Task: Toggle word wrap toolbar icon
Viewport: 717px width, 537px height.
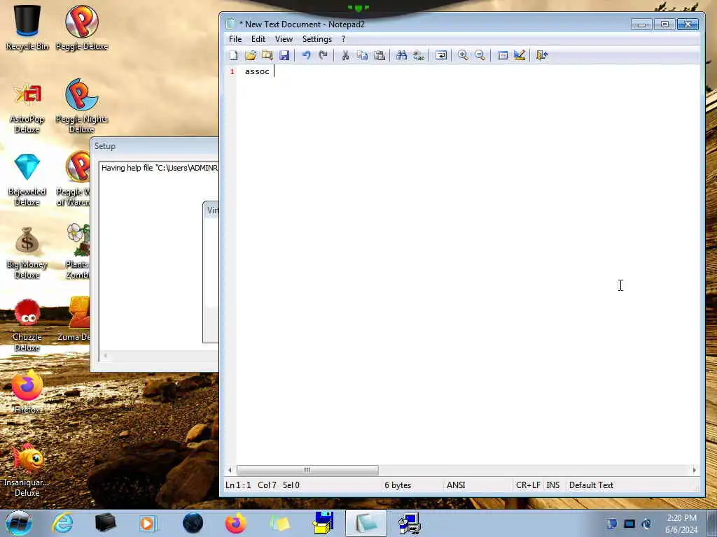Action: [x=441, y=55]
